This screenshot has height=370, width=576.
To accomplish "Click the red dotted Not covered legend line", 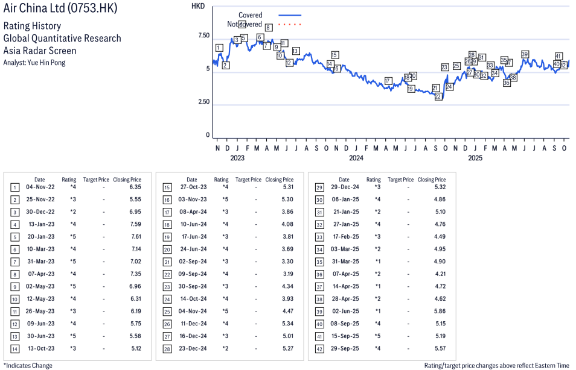I will [290, 25].
